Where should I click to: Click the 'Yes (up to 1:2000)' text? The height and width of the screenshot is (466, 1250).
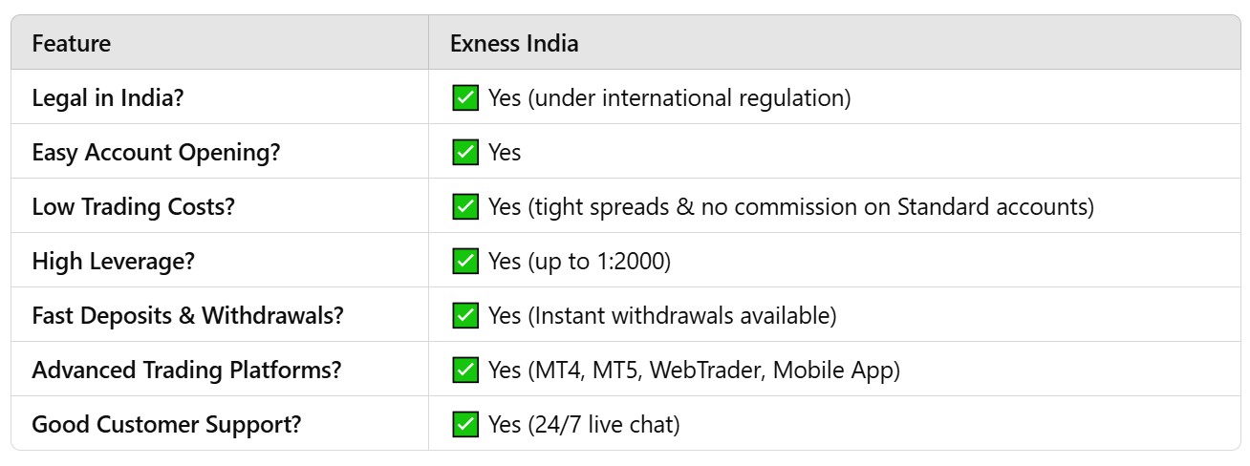click(x=579, y=262)
